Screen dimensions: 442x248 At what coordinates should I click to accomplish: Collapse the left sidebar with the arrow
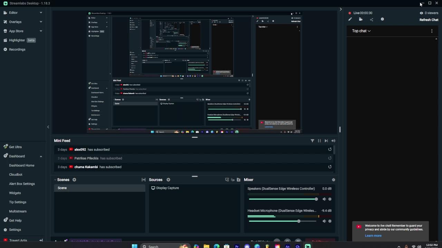point(48,127)
